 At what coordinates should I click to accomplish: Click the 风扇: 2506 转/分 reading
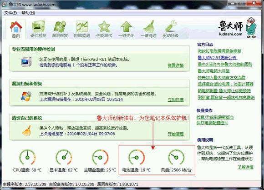[176, 170]
